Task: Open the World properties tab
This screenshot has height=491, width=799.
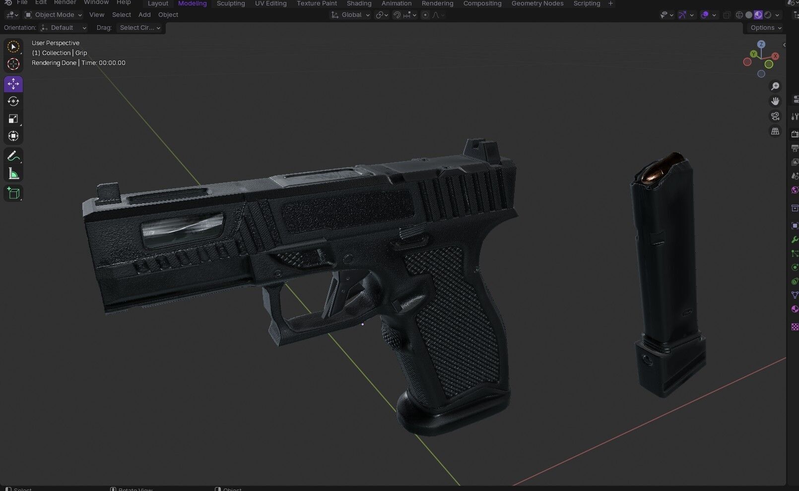Action: pyautogui.click(x=795, y=190)
